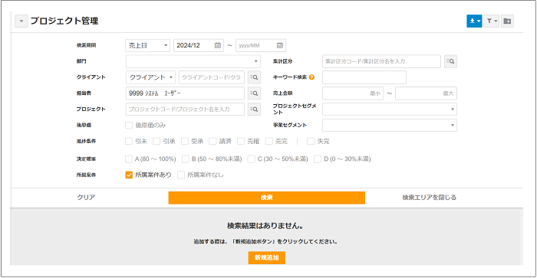Click lookup icon next to クライアント code field

(x=254, y=77)
